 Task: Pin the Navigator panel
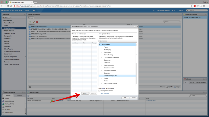(x=25, y=15)
